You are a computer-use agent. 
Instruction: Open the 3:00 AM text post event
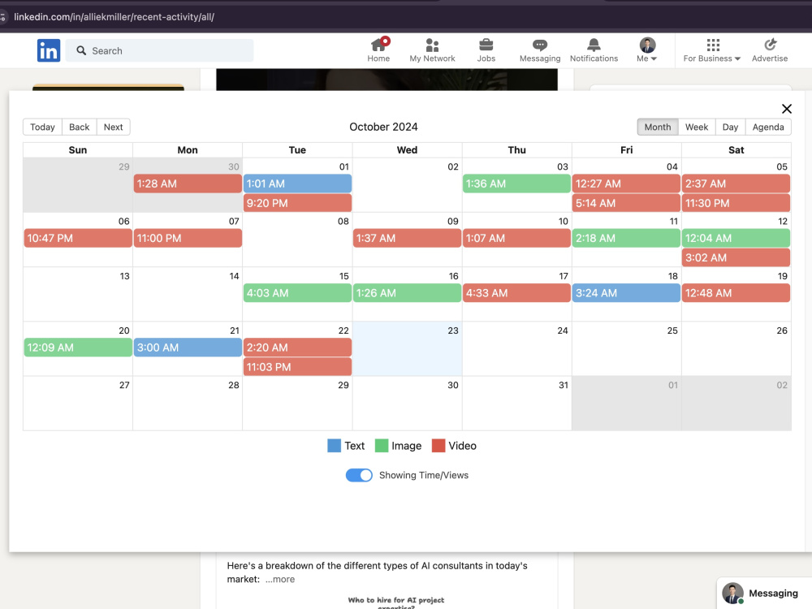[188, 348]
